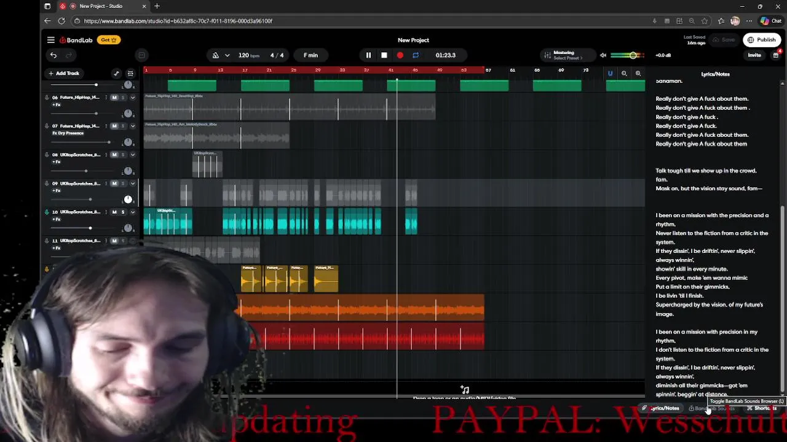
Task: Open the automation tool next to Add Track
Action: 116,74
